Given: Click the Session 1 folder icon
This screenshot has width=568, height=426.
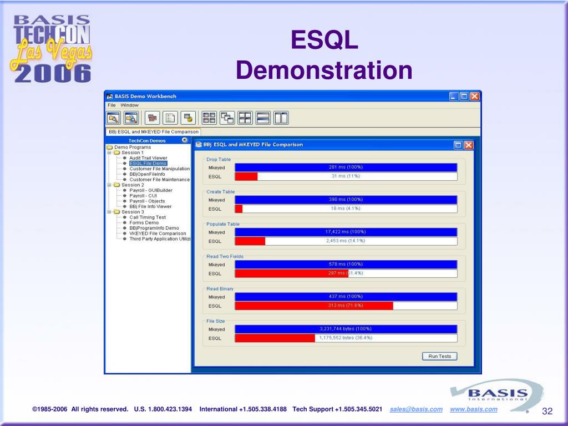Looking at the screenshot, I should click(116, 153).
